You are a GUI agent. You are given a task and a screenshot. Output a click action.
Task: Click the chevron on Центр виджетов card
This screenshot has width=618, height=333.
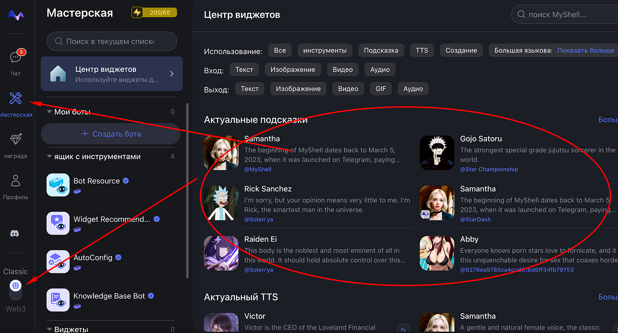[172, 74]
